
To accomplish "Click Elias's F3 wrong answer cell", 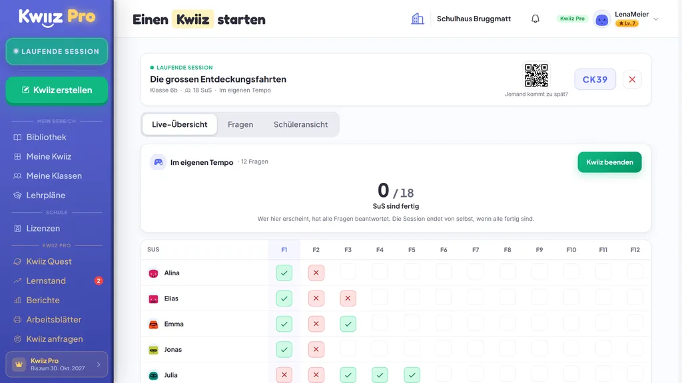I will [x=348, y=299].
